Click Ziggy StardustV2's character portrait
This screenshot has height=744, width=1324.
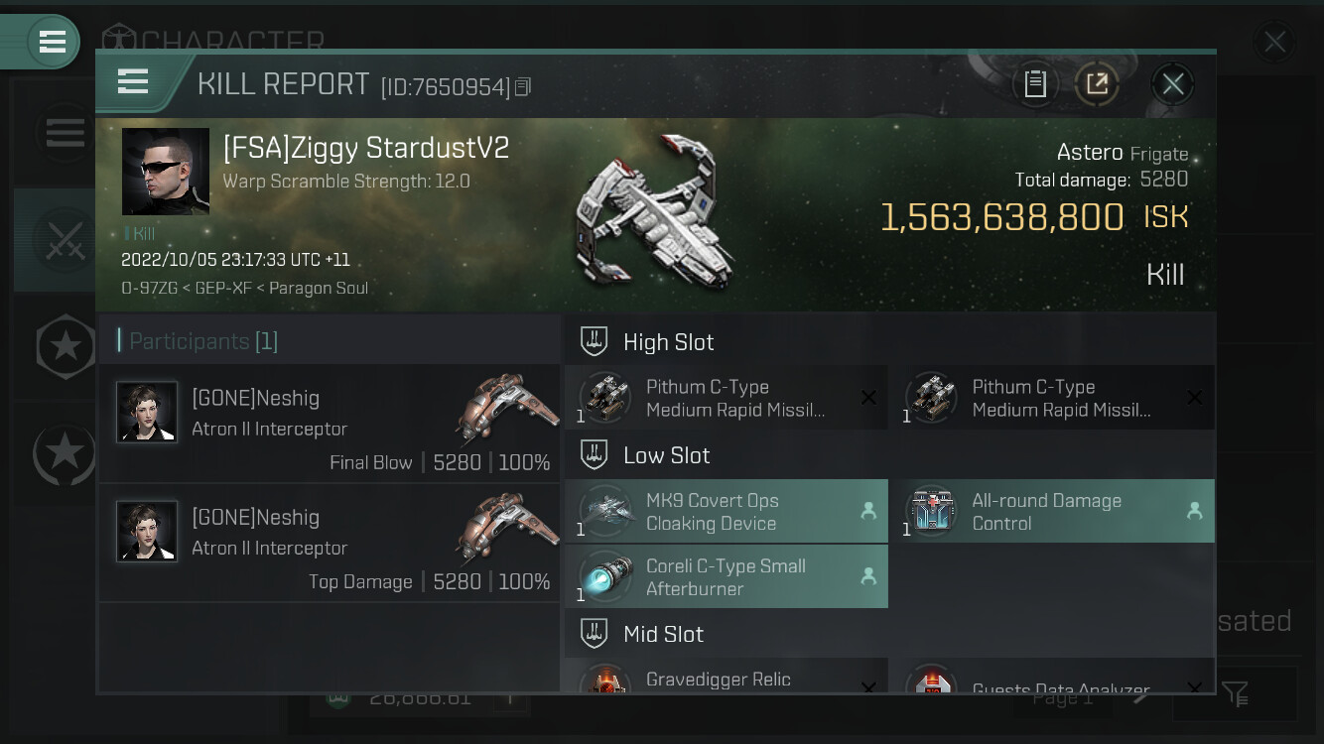[166, 172]
